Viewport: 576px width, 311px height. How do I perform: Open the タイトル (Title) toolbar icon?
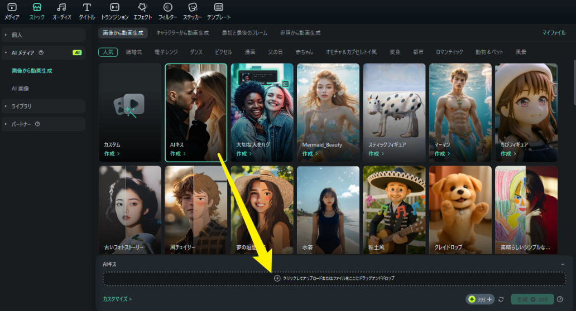87,11
